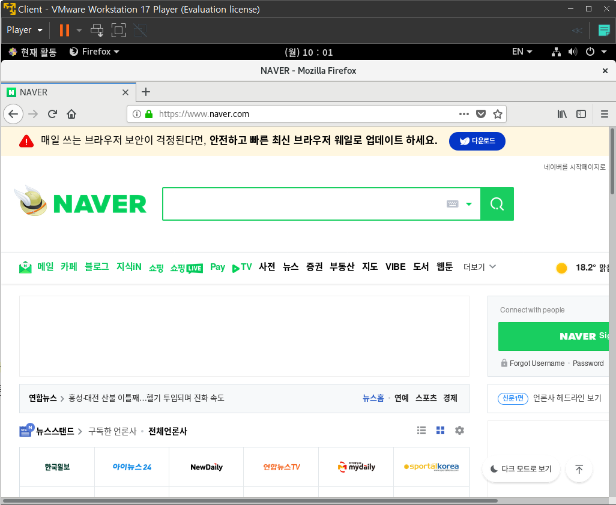Pause the virtual machine in VMware
Viewport: 616px width, 505px height.
(64, 30)
